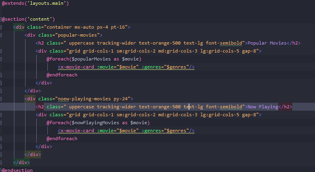Click the $popularMovies variable
Viewport: 315px width, 172px height.
(91, 59)
